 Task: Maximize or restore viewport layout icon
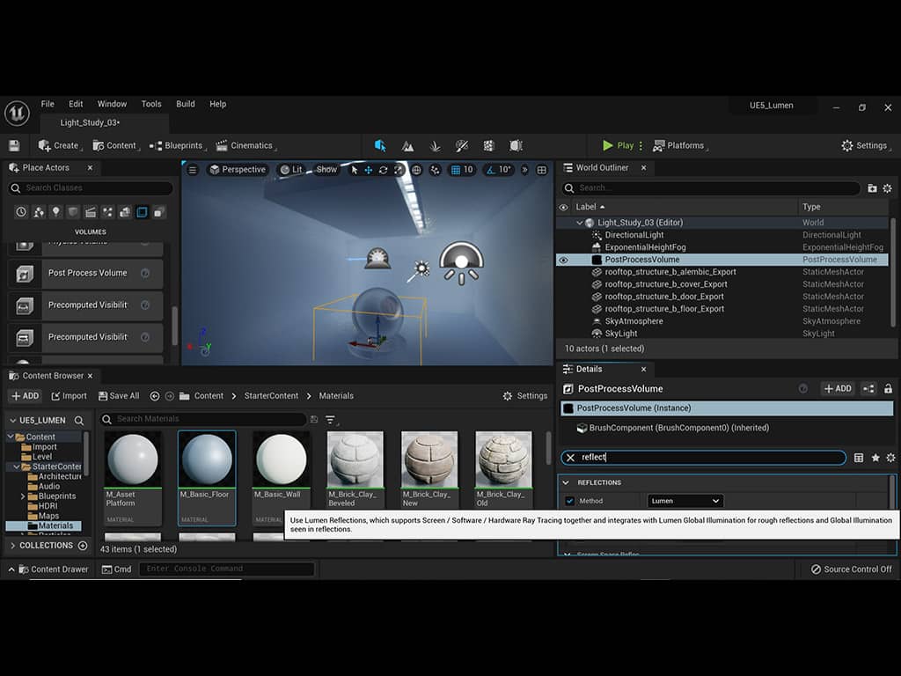click(541, 170)
